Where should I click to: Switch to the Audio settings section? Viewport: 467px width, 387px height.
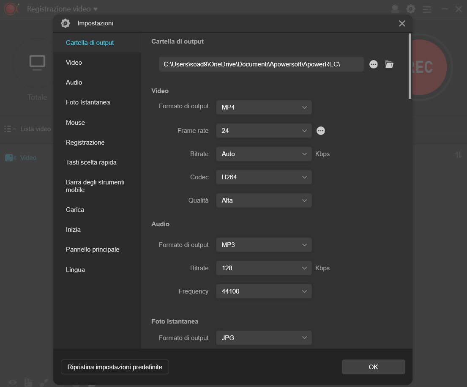click(74, 82)
